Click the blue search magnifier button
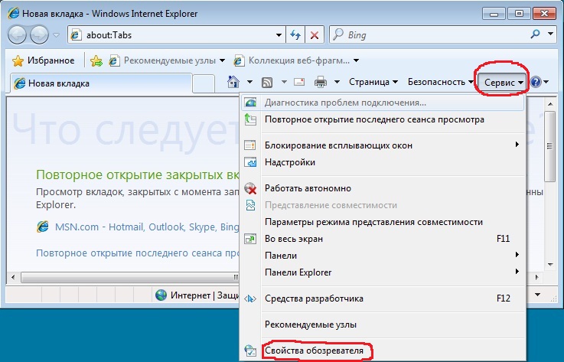 click(x=536, y=34)
